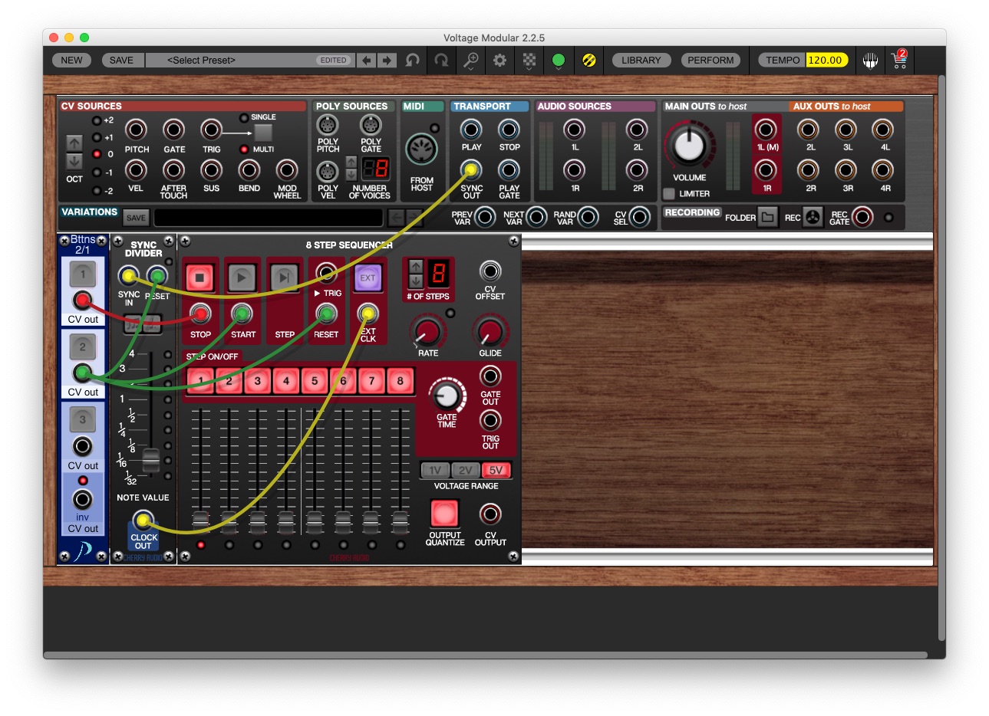This screenshot has width=989, height=716.
Task: Toggle OUTPUT QUANTIZE button
Action: pos(444,514)
